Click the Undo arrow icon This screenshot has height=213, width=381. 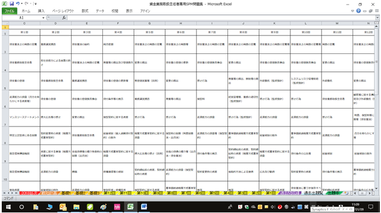pyautogui.click(x=17, y=3)
